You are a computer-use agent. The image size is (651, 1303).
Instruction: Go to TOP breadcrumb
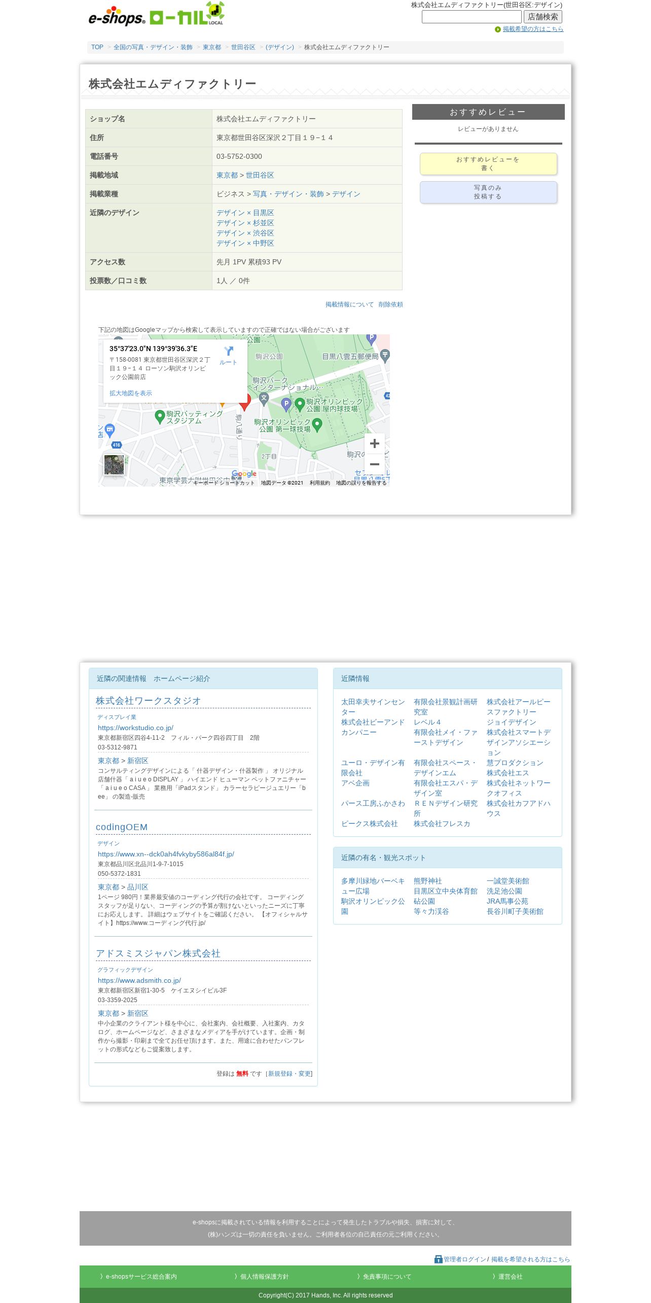click(97, 47)
